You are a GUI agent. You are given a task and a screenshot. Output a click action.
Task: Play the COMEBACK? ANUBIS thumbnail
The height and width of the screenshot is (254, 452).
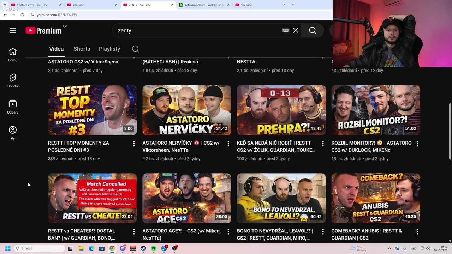376,198
